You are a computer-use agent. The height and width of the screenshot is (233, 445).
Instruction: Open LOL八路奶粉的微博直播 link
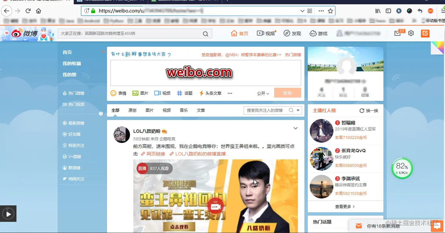(198, 154)
